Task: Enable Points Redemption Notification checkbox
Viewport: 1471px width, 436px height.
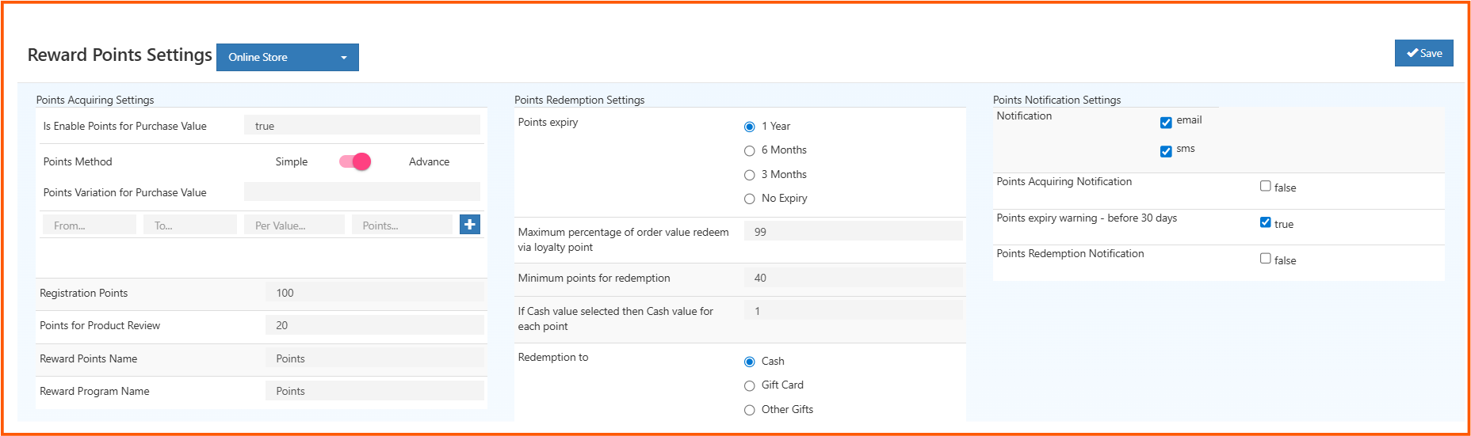Action: 1266,258
